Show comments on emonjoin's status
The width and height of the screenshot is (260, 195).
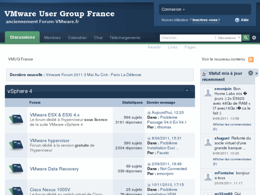point(232,127)
